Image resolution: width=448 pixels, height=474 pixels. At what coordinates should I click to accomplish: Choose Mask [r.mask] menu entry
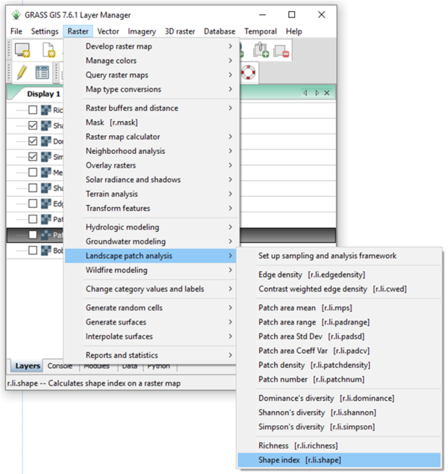[152, 123]
